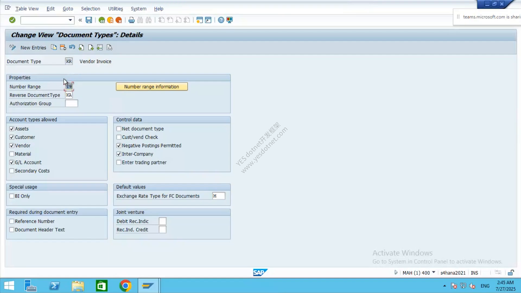This screenshot has height=293, width=521.
Task: Click the Copy As icon beside New Entries
Action: coord(54,47)
